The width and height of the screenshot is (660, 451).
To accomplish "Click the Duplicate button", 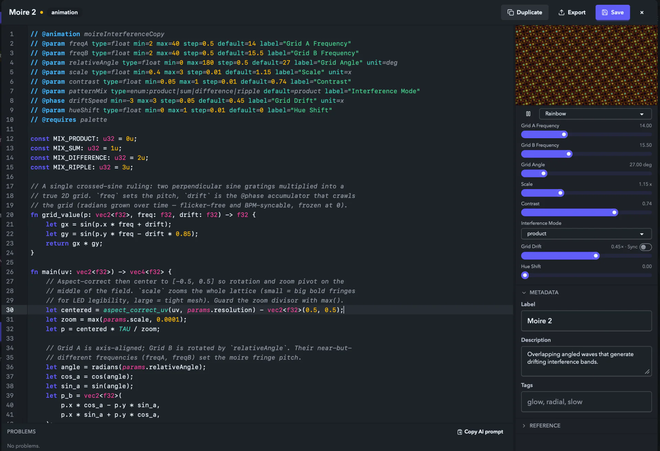I will click(525, 12).
